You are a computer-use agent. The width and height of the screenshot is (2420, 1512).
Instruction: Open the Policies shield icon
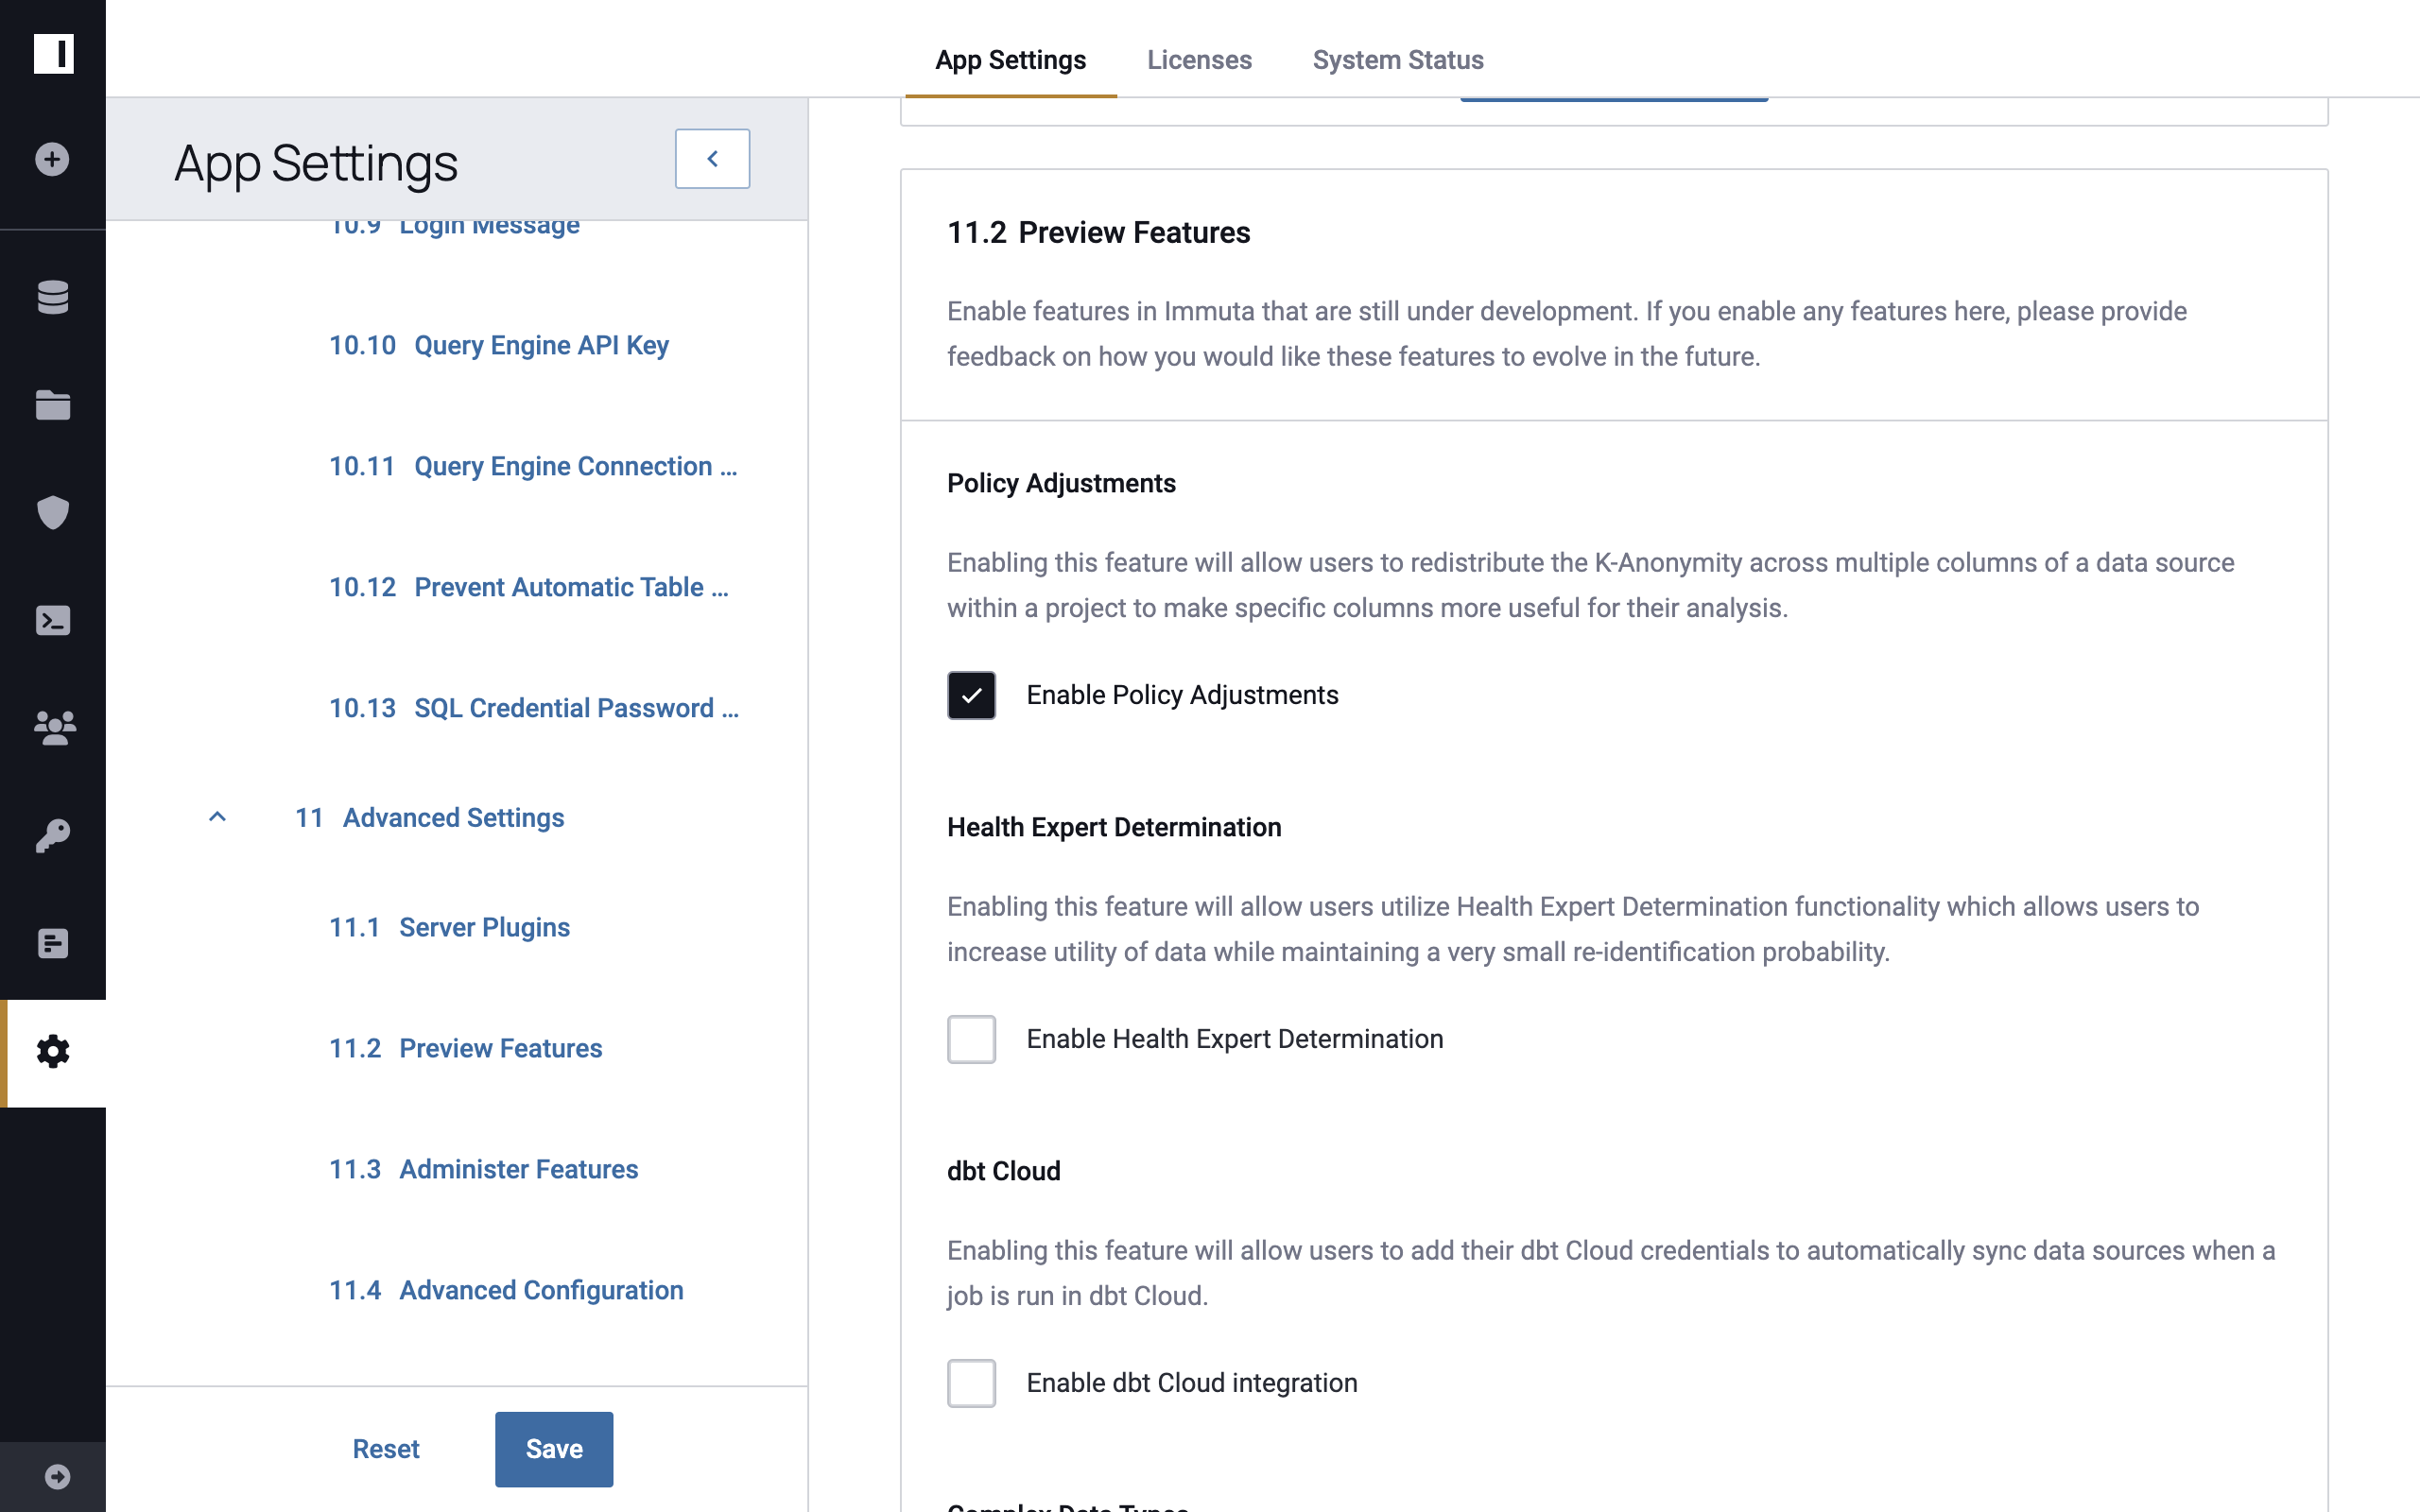52,512
